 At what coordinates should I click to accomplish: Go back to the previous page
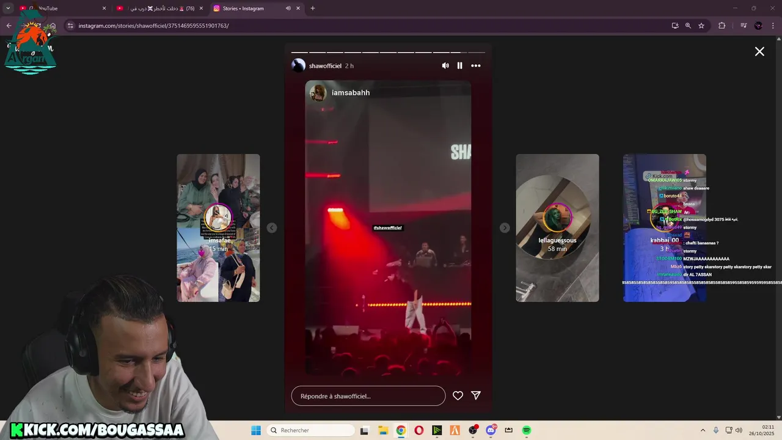(x=9, y=26)
